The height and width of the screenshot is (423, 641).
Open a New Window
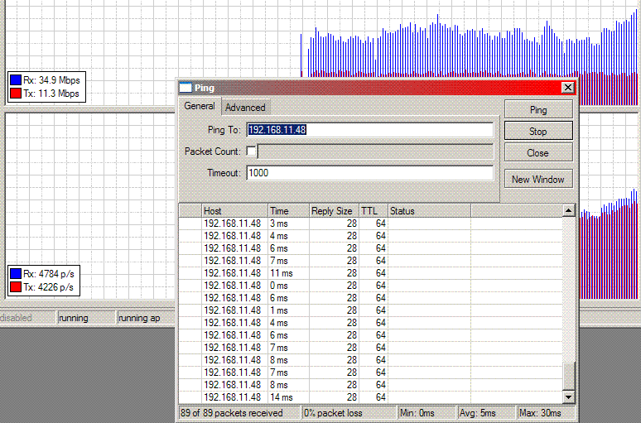pyautogui.click(x=537, y=180)
